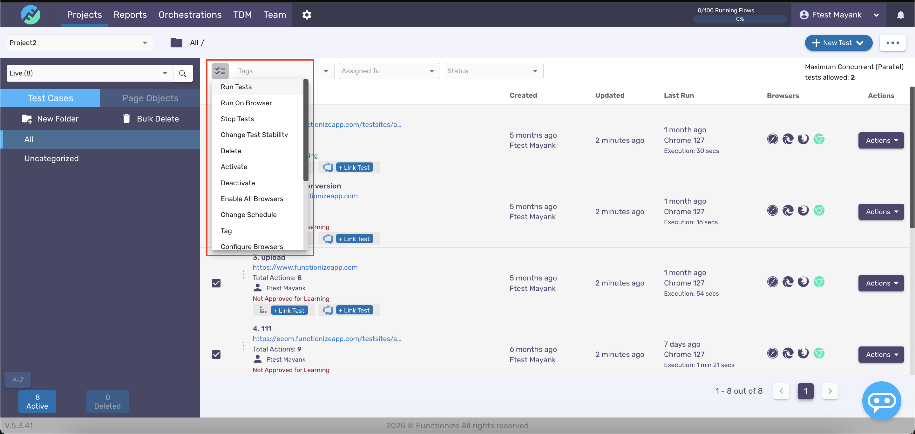Click the Edge icon in first test row
This screenshot has width=915, height=434.
[788, 139]
